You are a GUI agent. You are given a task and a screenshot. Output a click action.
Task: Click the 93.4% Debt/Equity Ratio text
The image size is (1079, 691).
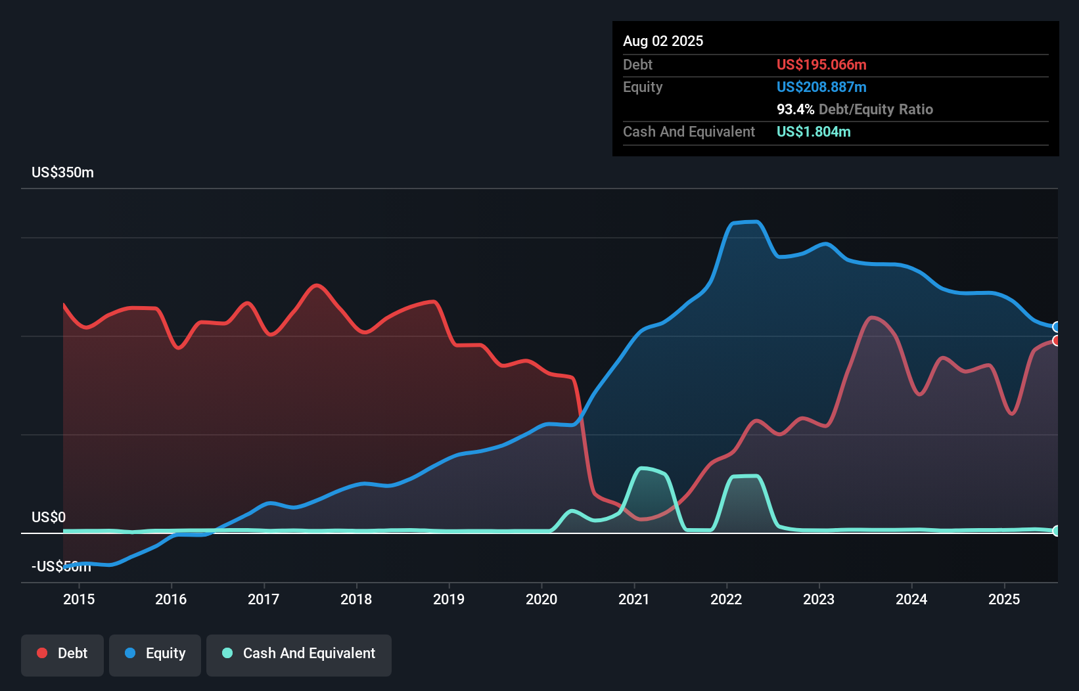tap(855, 109)
